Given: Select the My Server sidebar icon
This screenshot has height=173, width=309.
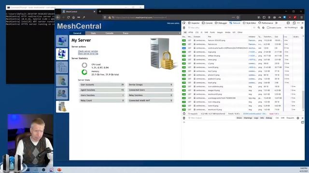Looking at the screenshot, I should 62,107.
